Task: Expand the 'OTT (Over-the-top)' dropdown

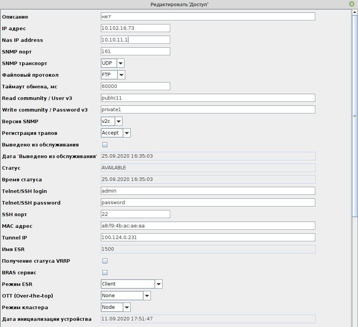Action: tap(147, 296)
